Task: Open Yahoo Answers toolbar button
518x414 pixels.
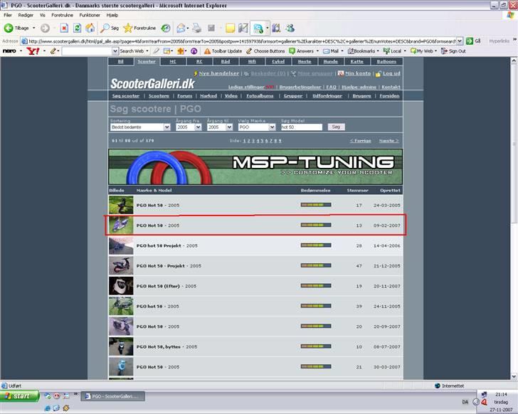Action: point(301,51)
